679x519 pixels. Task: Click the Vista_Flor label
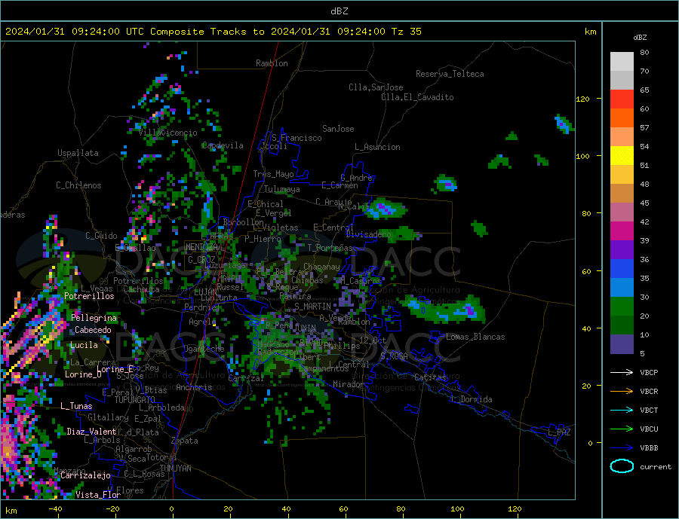(98, 495)
